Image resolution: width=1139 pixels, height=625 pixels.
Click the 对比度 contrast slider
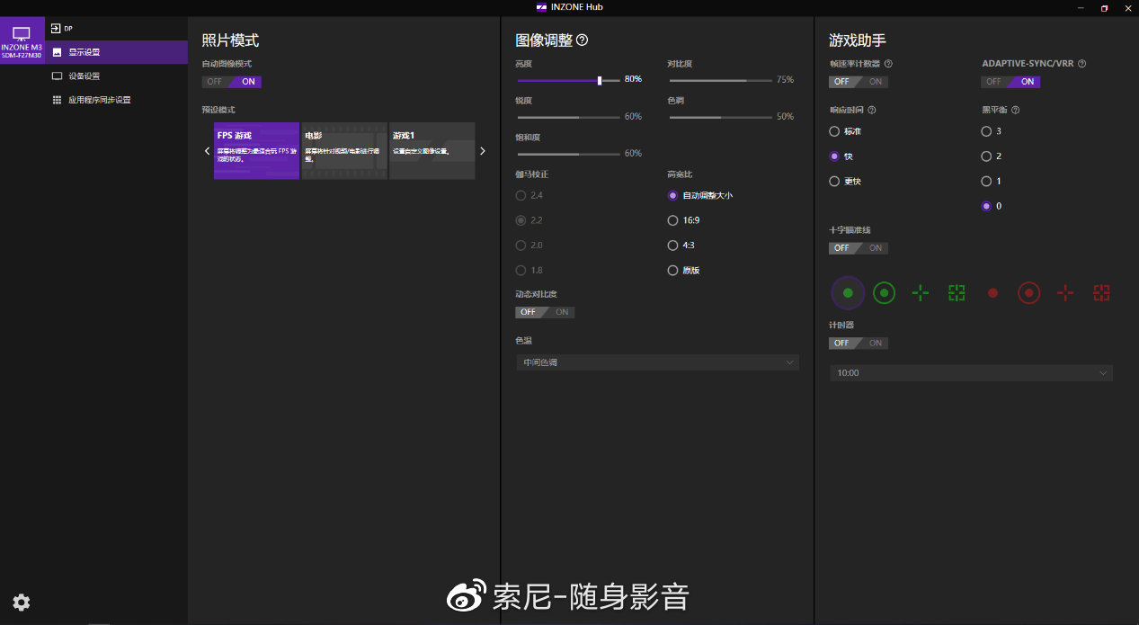[720, 80]
